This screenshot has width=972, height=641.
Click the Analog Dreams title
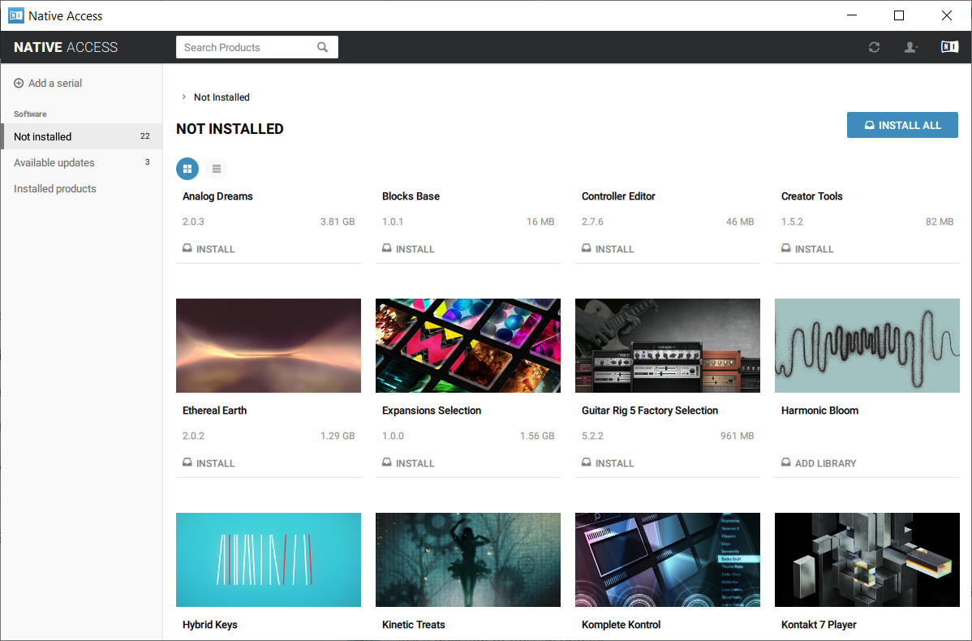(x=217, y=196)
